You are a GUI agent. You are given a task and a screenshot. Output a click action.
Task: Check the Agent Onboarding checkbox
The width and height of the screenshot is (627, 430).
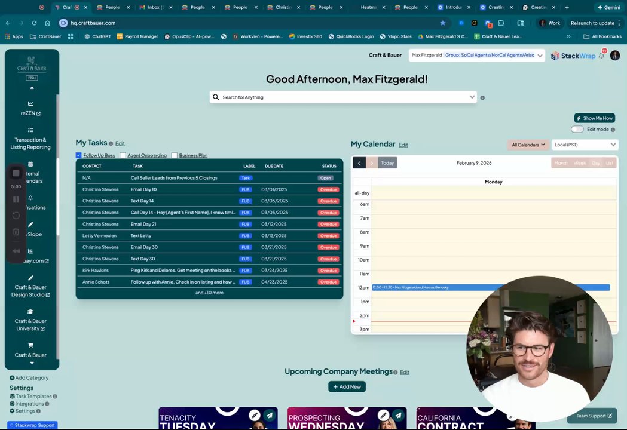pos(123,155)
